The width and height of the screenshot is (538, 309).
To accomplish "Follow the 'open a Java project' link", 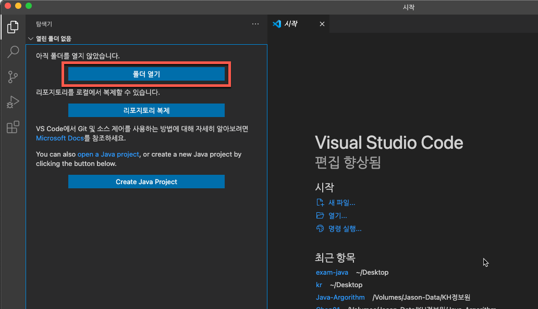I will pos(108,154).
